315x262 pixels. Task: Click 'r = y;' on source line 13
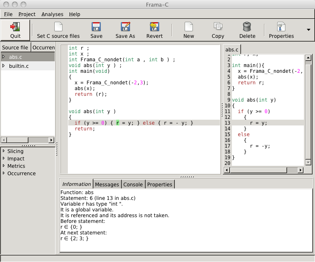coord(258,123)
